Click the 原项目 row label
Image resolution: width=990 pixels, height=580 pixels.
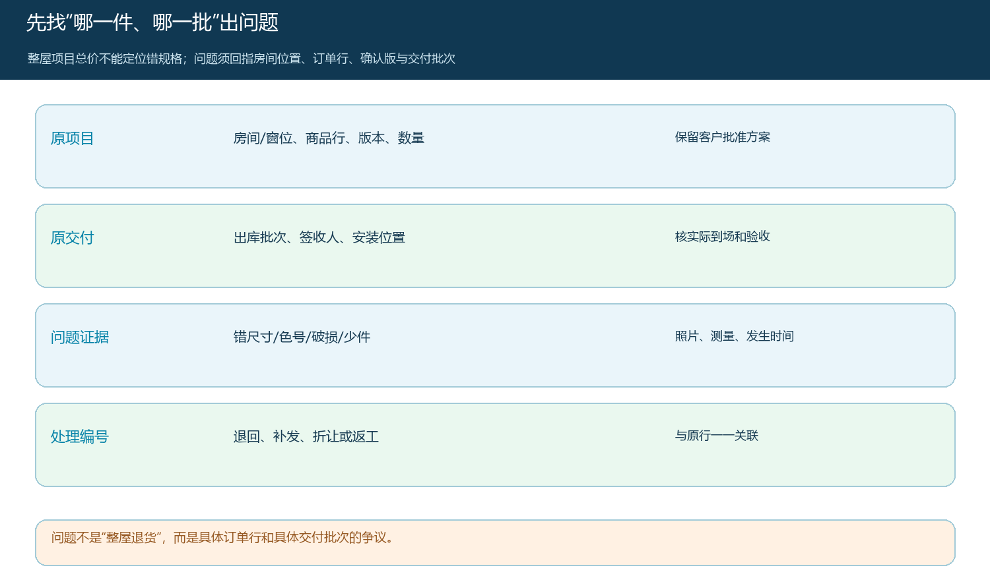click(73, 138)
